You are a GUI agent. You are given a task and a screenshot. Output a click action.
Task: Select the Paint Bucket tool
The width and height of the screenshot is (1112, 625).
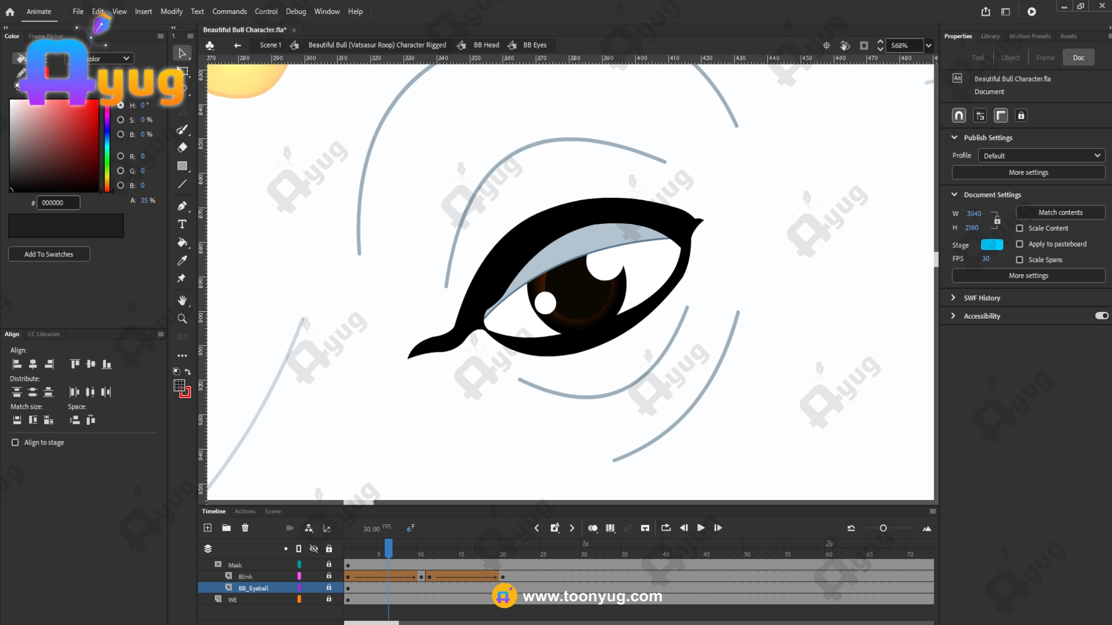pos(182,242)
